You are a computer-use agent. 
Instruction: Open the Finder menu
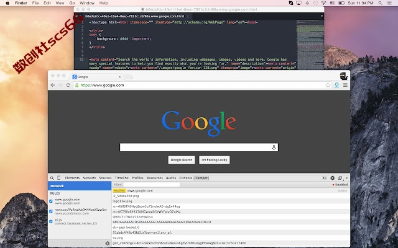[21, 3]
